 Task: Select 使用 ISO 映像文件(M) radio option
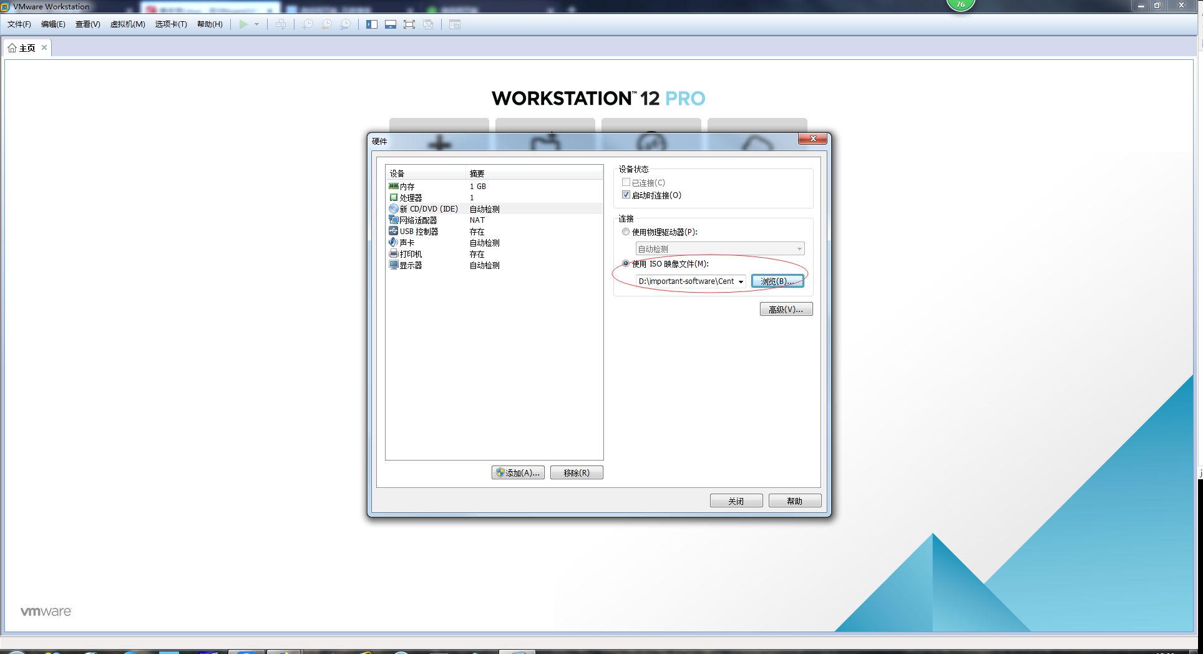pos(626,263)
